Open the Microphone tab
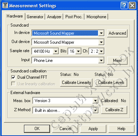 [96, 17]
